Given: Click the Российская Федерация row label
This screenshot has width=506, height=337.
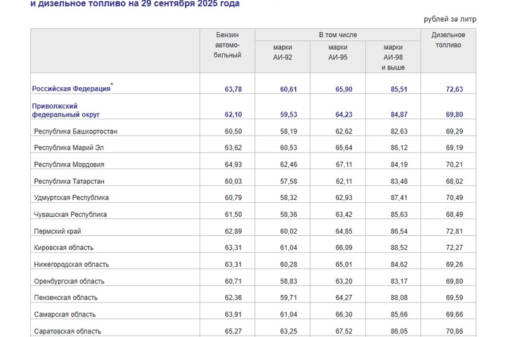Looking at the screenshot, I should (x=71, y=89).
